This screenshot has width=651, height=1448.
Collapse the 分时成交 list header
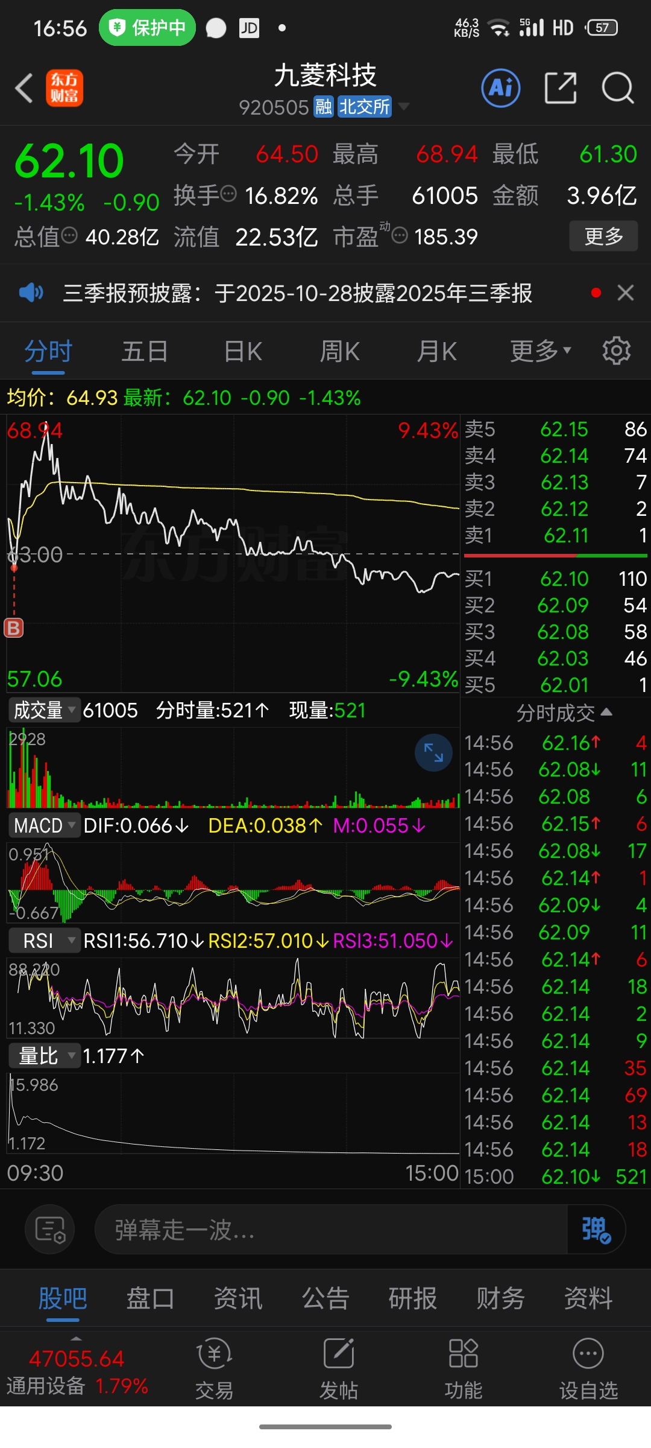point(564,713)
